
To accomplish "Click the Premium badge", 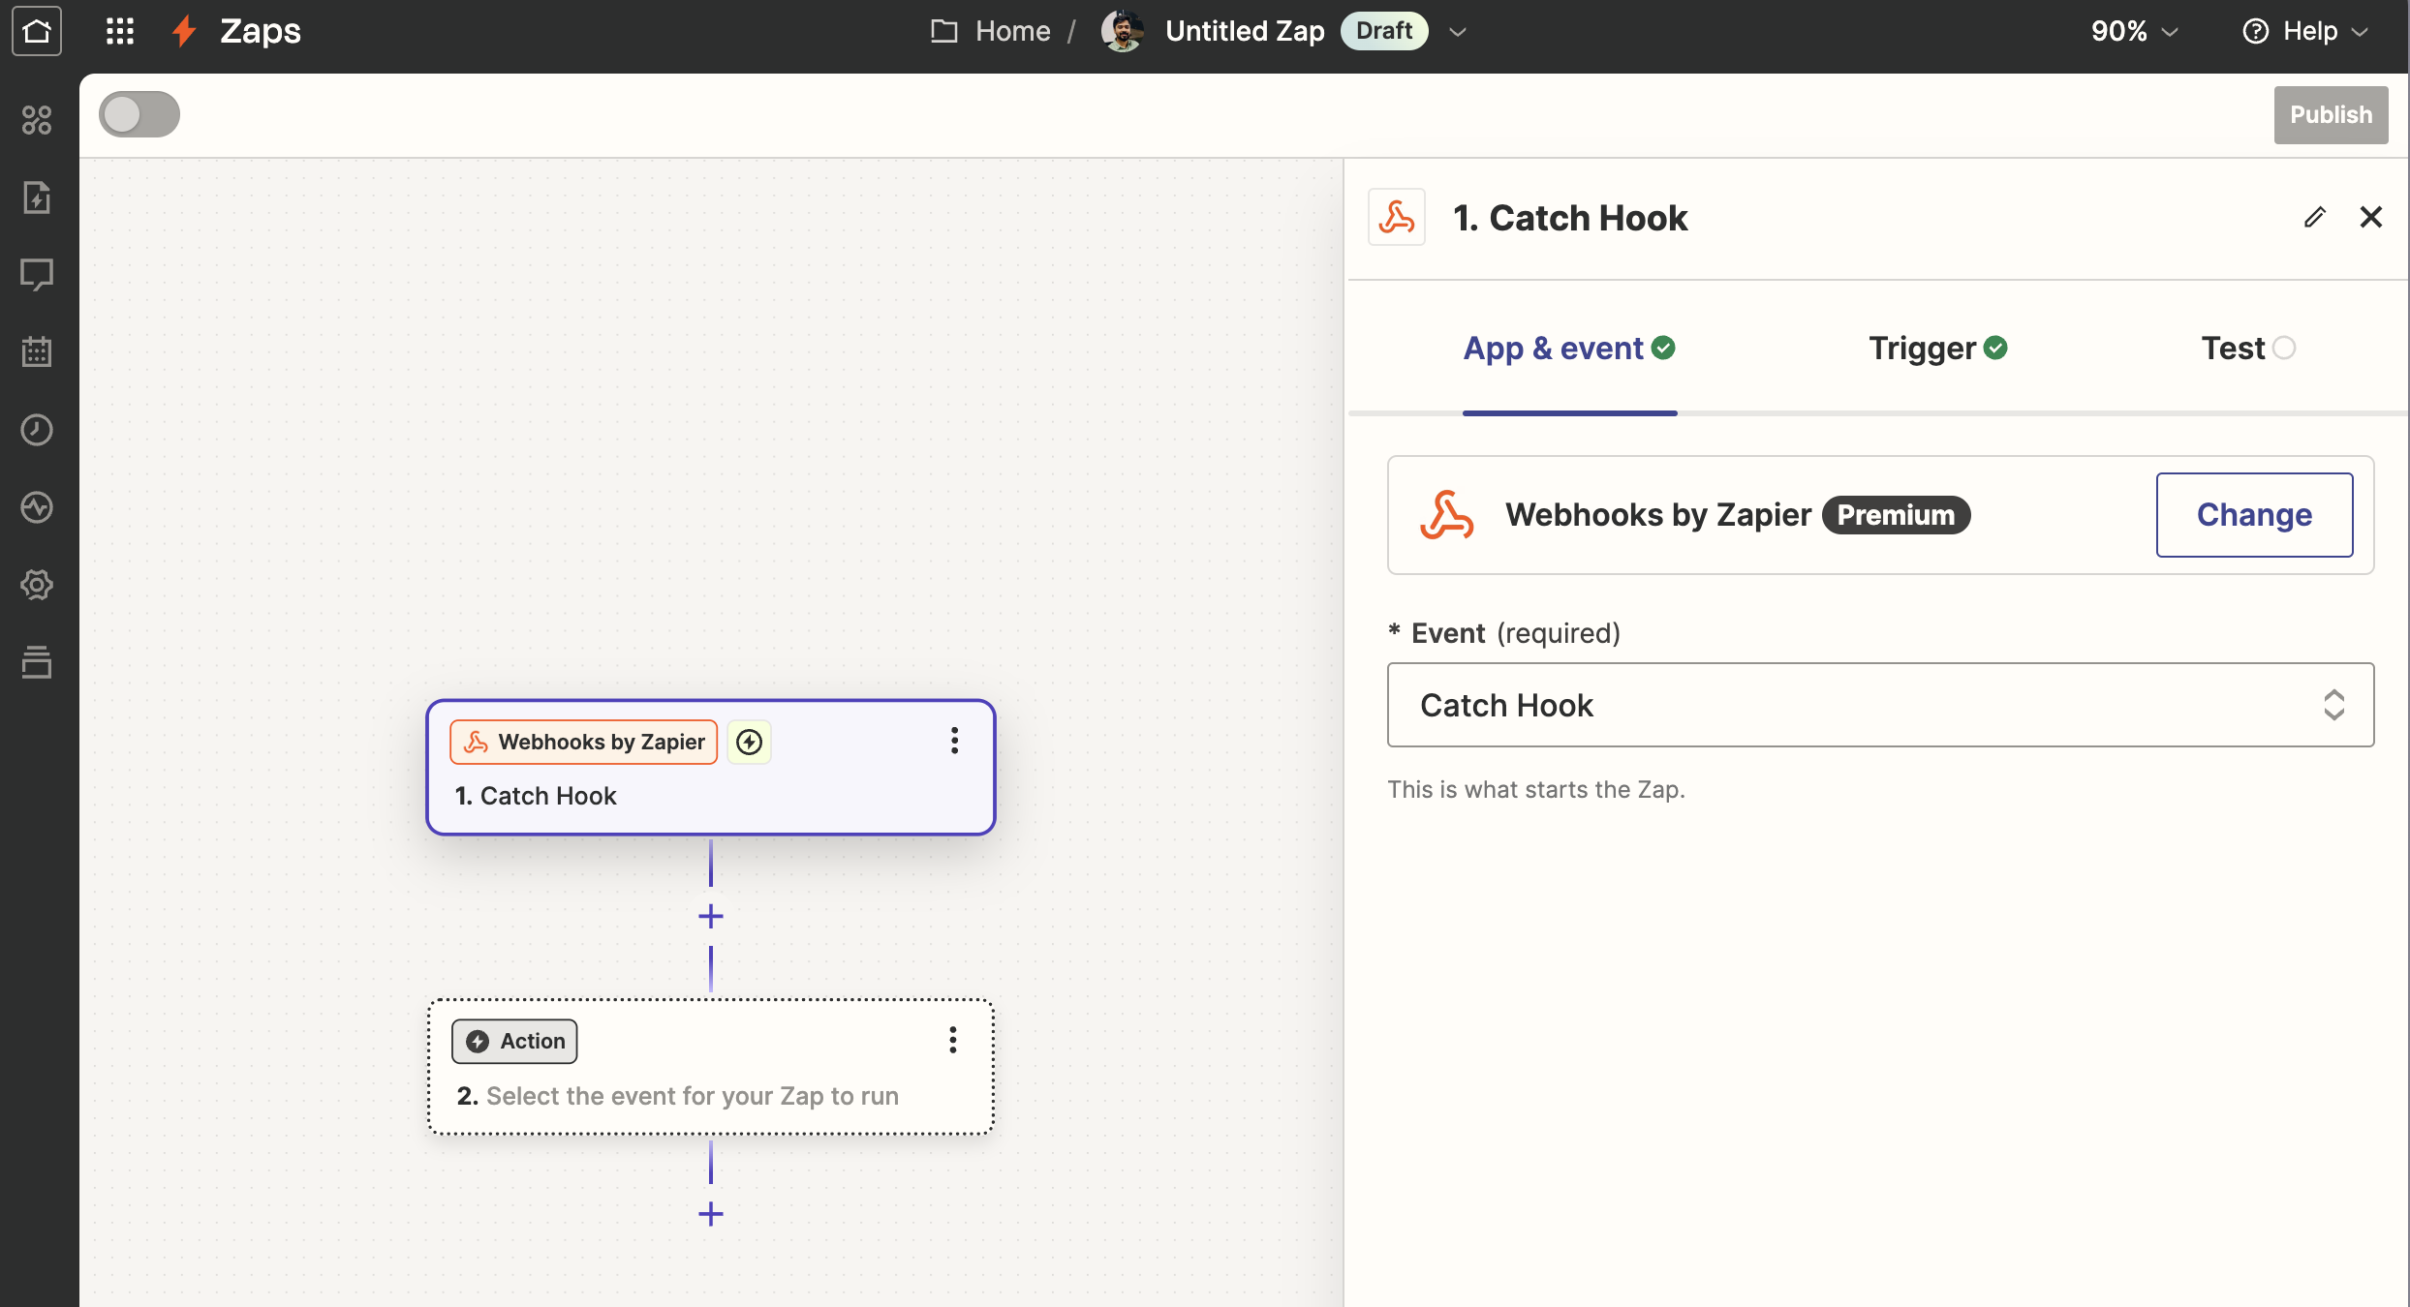I will (1896, 515).
